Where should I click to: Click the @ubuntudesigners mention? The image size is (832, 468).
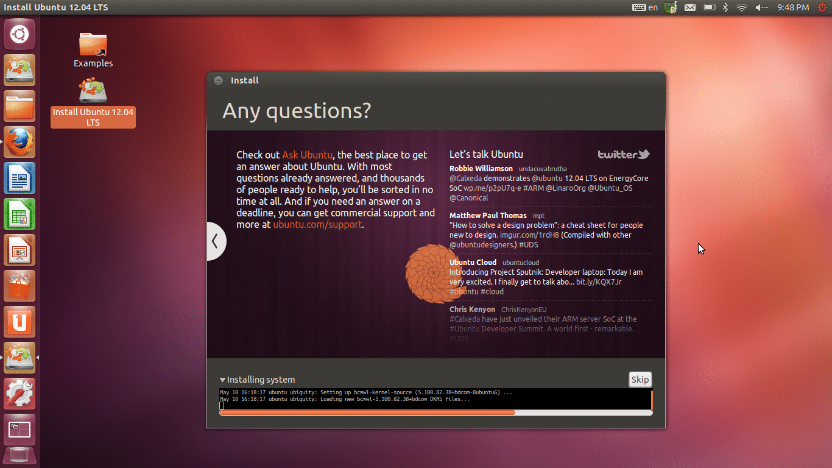pyautogui.click(x=482, y=245)
